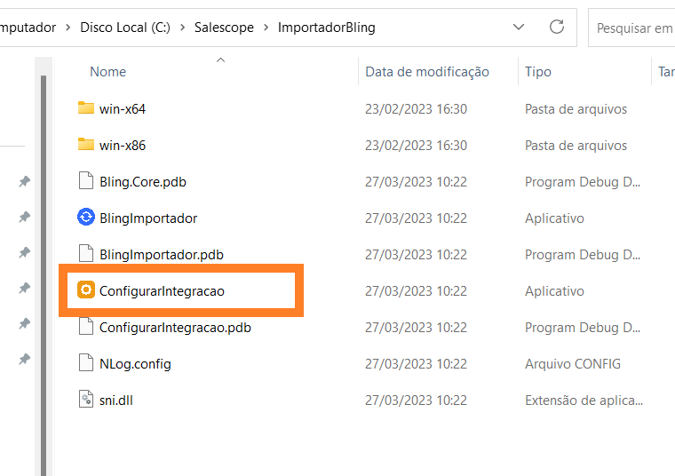
Task: Click the navigation pane vertical scrollbar
Action: tap(44, 275)
